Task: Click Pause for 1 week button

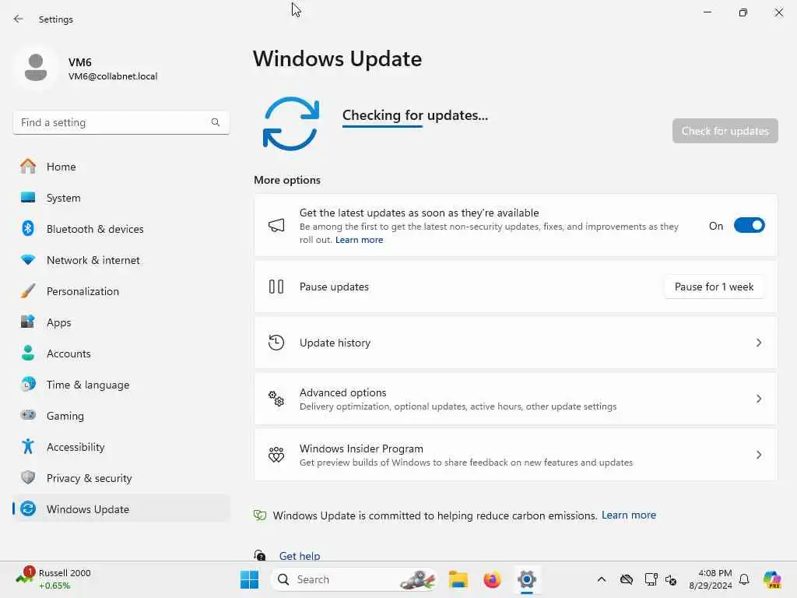Action: click(714, 287)
